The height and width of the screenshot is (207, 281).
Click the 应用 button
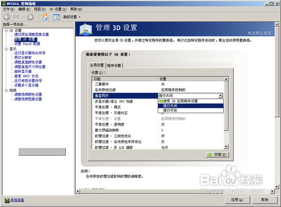(x=237, y=200)
